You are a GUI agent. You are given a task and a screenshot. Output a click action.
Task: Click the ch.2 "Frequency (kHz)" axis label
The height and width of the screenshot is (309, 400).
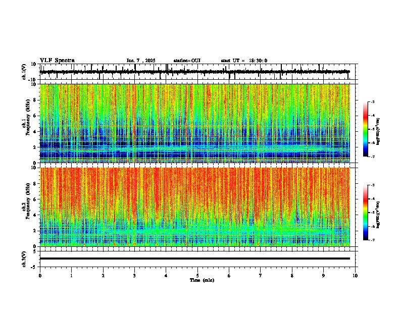coord(28,201)
